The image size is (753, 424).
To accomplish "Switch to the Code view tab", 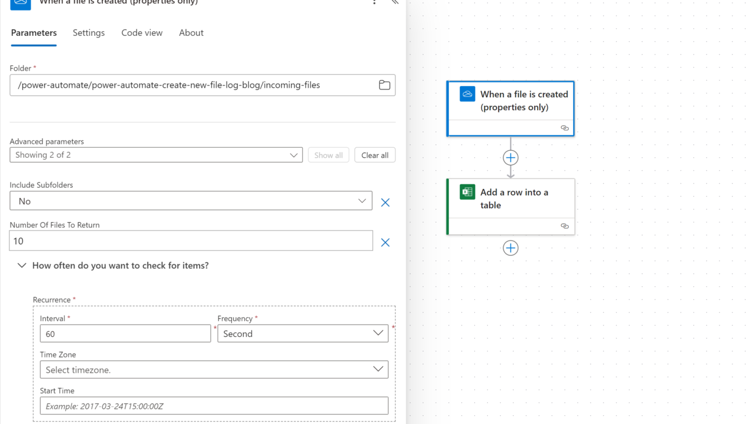I will click(x=142, y=33).
